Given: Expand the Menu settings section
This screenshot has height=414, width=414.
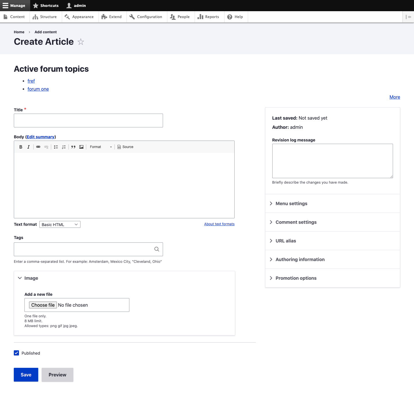Looking at the screenshot, I should point(291,203).
